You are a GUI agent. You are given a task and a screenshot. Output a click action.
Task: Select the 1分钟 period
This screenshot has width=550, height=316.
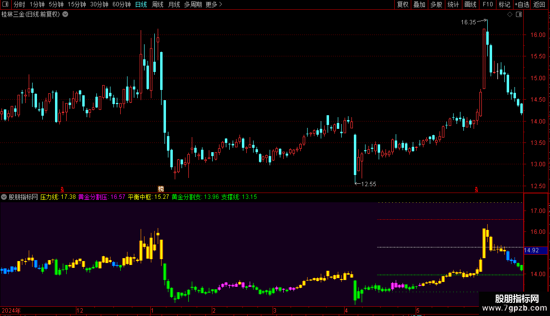[37, 4]
